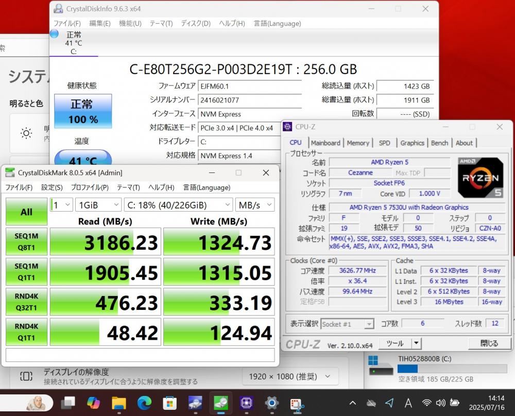This screenshot has width=515, height=416.
Task: Switch to CPU-Z via its taskbar icon
Action: [246, 403]
